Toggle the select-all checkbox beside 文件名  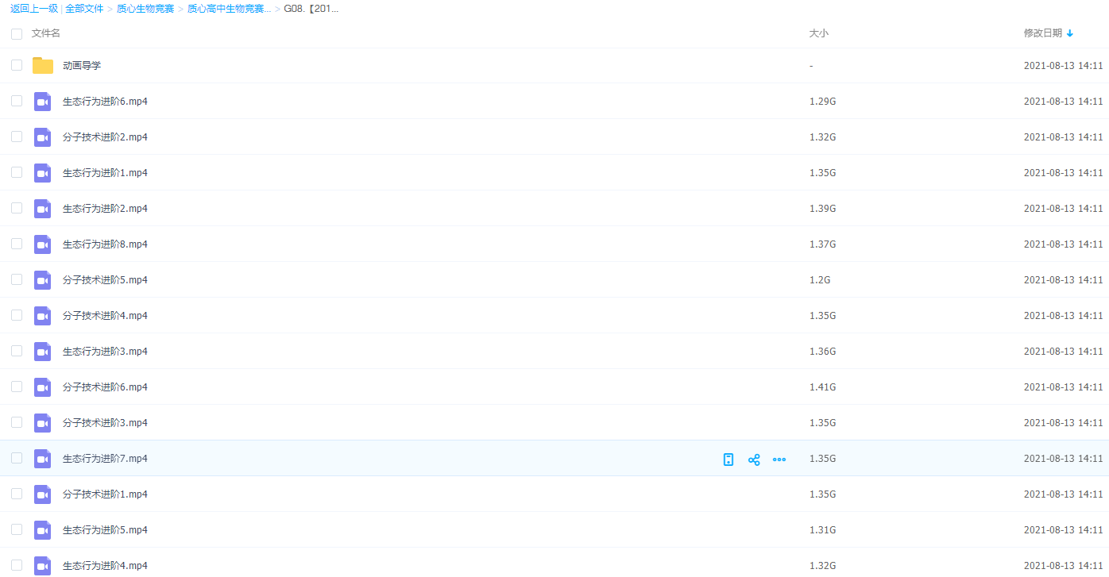click(x=17, y=34)
